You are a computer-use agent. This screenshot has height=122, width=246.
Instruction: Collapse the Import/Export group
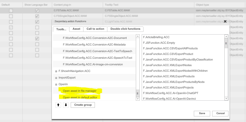[x=56, y=78]
